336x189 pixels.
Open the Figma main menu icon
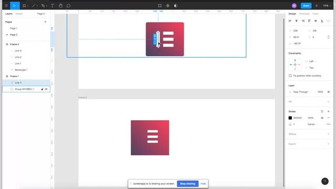pyautogui.click(x=6, y=6)
